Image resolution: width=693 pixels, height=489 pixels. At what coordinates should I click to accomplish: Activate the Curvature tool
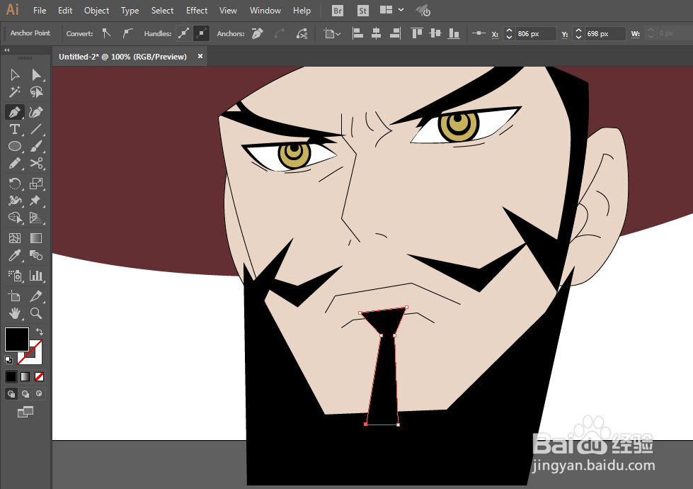pyautogui.click(x=36, y=112)
